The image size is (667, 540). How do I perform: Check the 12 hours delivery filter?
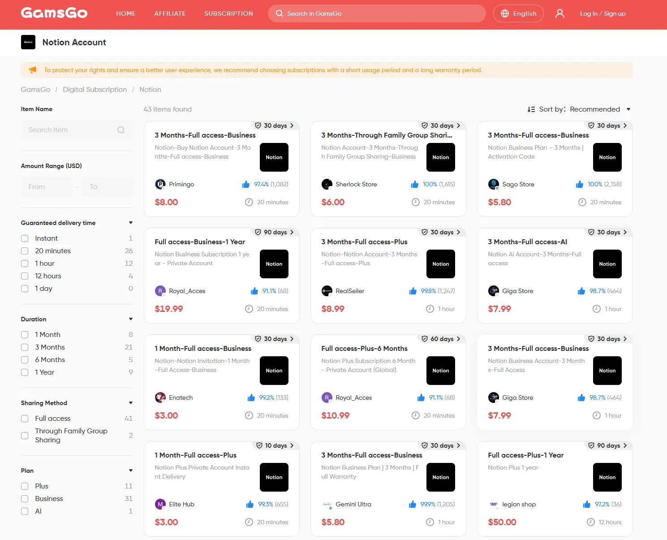coord(25,276)
